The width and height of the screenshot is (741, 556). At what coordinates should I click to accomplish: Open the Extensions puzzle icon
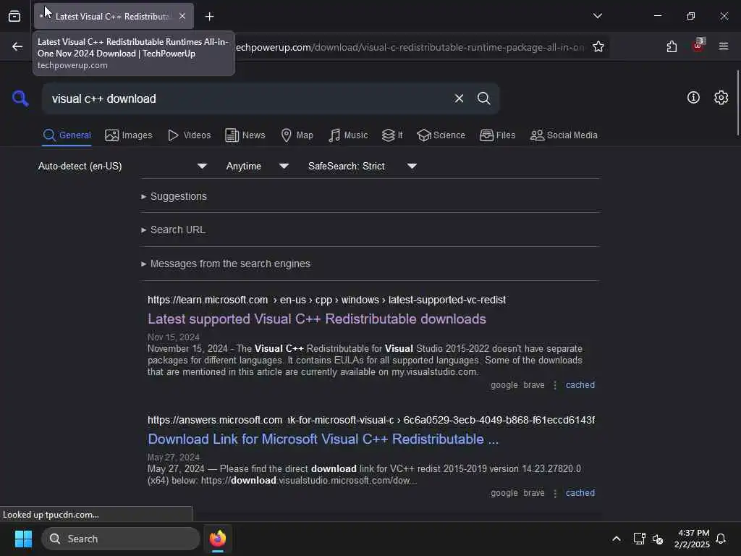(672, 47)
